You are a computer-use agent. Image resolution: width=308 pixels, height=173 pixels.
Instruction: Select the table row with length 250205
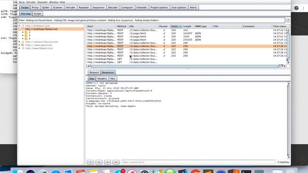pos(187,40)
